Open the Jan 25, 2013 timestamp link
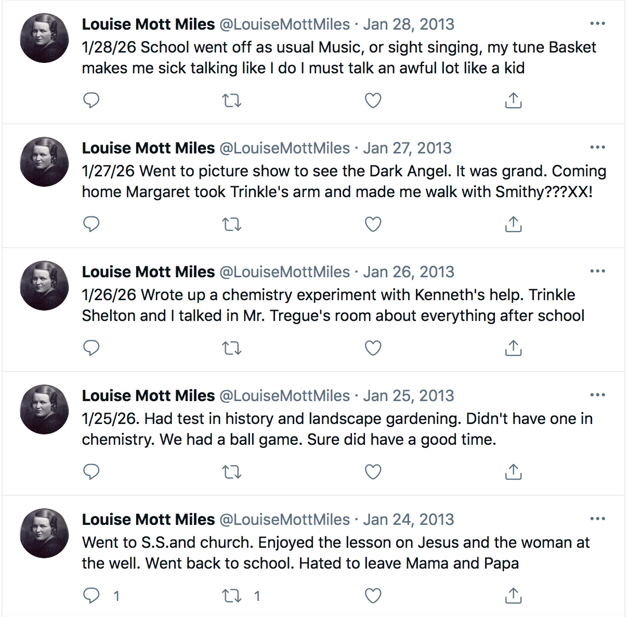The height and width of the screenshot is (617, 628). [x=408, y=396]
